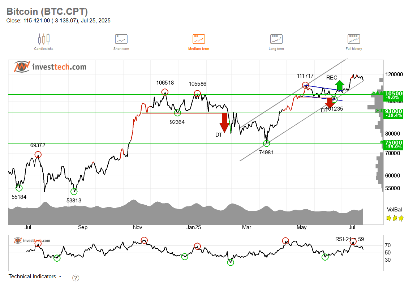Click the help question mark icon

pyautogui.click(x=76, y=278)
